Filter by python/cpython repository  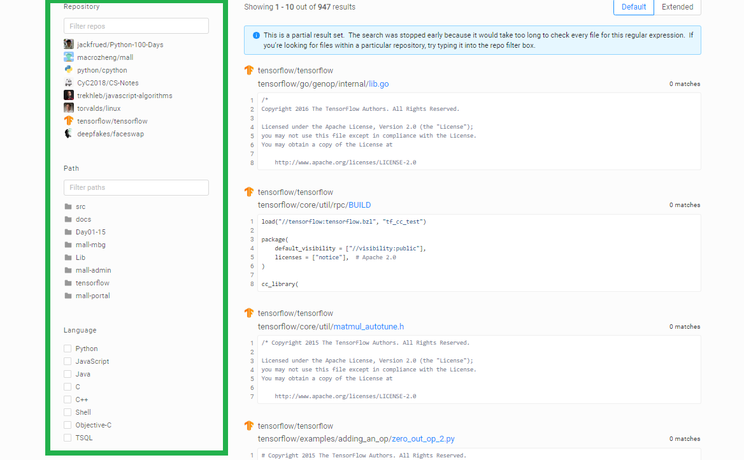tap(102, 70)
